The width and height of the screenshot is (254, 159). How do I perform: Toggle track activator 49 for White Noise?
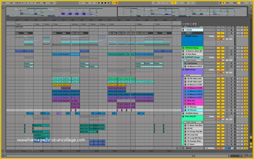click(x=221, y=113)
